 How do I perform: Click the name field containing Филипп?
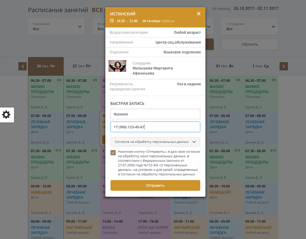pyautogui.click(x=155, y=114)
